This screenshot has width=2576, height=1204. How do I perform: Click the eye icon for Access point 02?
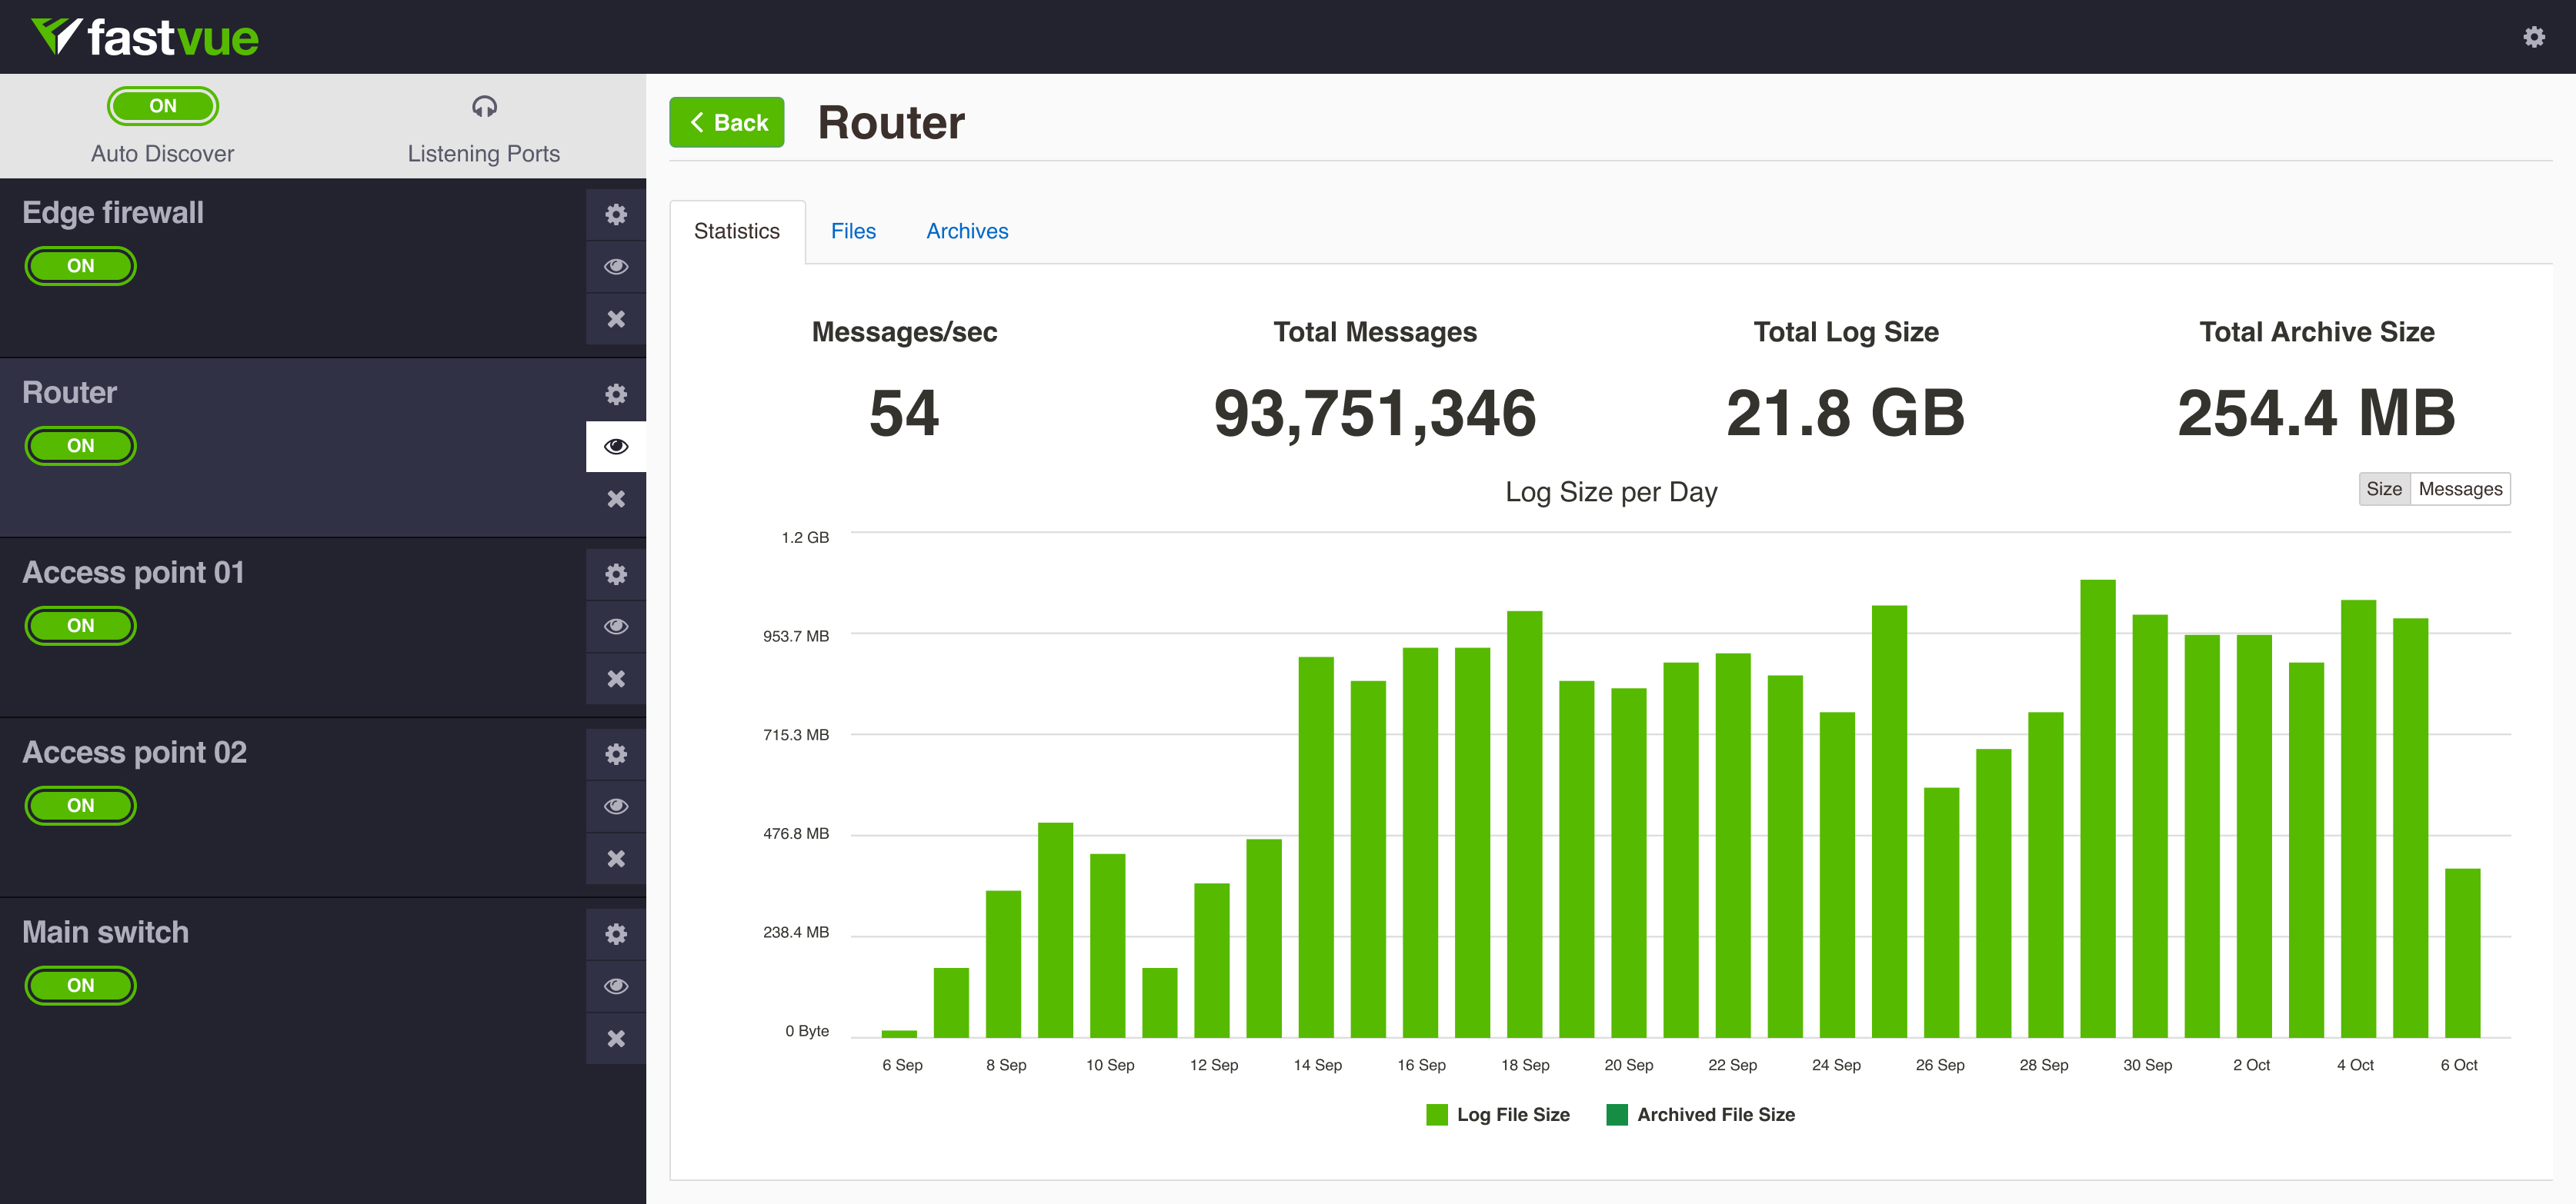[x=616, y=807]
